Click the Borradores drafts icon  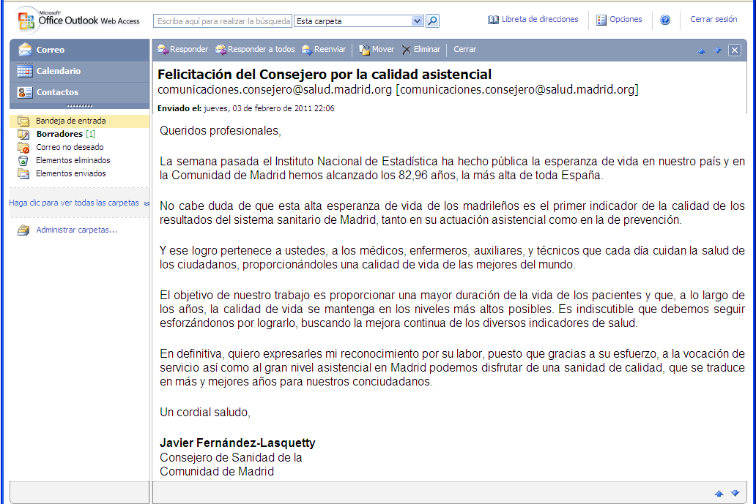pos(23,134)
